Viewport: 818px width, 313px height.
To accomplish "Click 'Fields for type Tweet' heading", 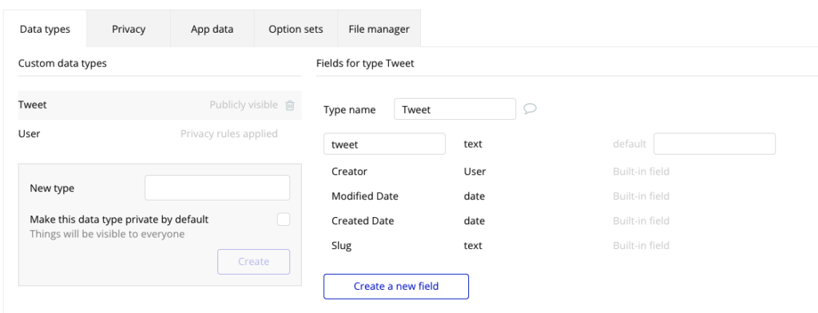I will pos(365,64).
